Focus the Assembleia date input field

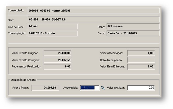point(90,88)
